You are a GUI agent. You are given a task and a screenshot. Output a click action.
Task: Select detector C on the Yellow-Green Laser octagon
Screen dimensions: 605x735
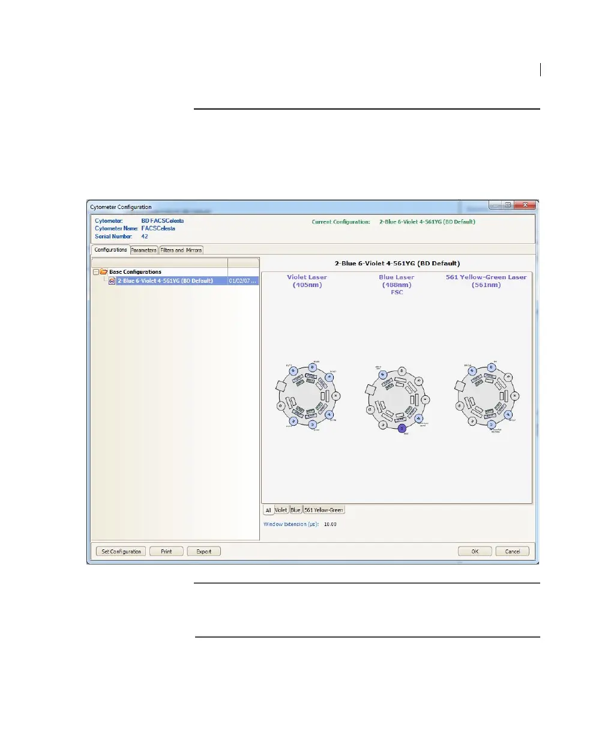coord(492,425)
